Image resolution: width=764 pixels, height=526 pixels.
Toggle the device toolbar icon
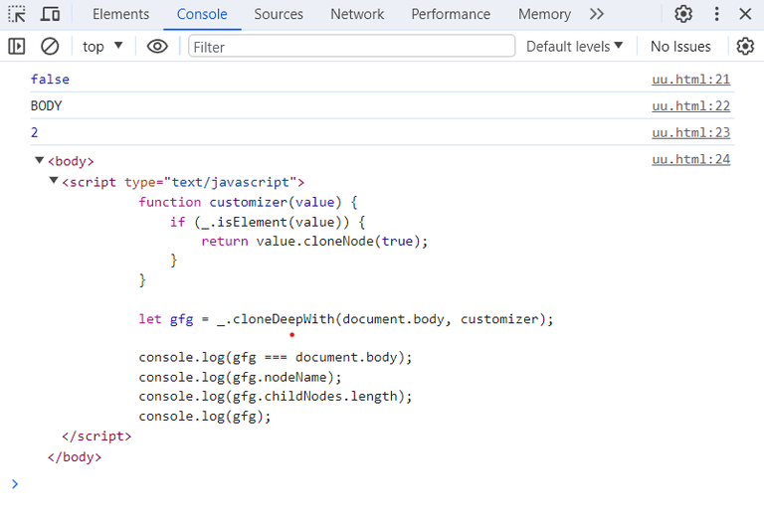[x=50, y=14]
